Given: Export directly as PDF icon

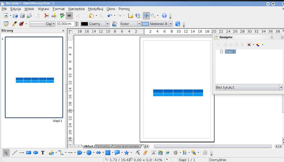Looking at the screenshot, I should (x=46, y=16).
